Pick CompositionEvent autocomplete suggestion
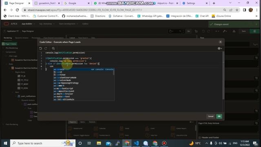261x147 pixels. 83,91
